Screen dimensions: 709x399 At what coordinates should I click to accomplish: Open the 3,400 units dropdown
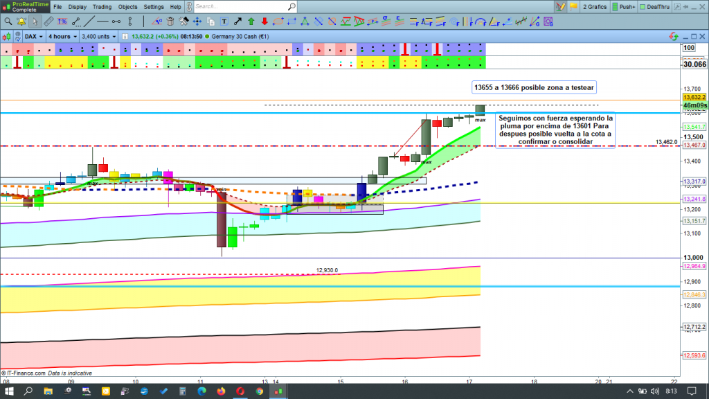[99, 36]
